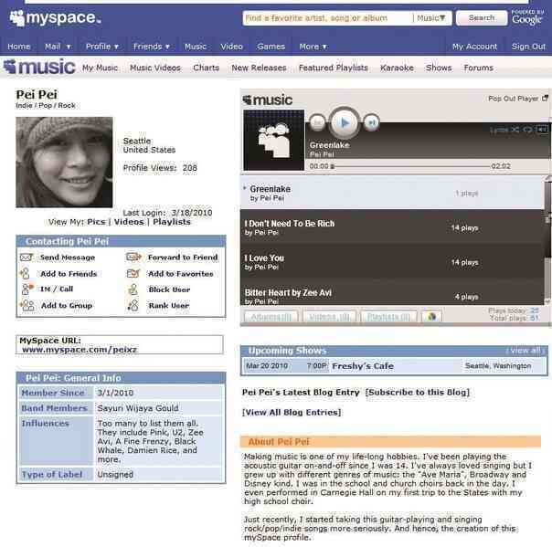Click View All Blog Entries
Image resolution: width=552 pixels, height=547 pixels.
292,412
